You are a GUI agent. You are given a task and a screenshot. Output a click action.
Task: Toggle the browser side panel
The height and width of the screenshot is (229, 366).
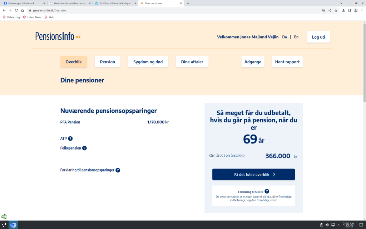point(350,10)
